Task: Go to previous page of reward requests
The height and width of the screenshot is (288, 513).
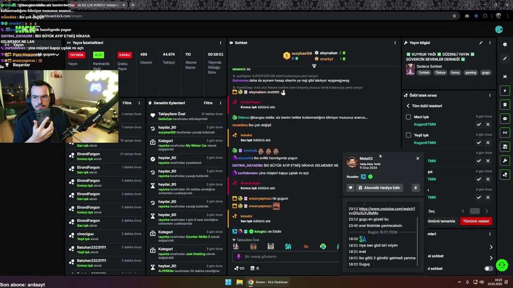Action: (463, 211)
